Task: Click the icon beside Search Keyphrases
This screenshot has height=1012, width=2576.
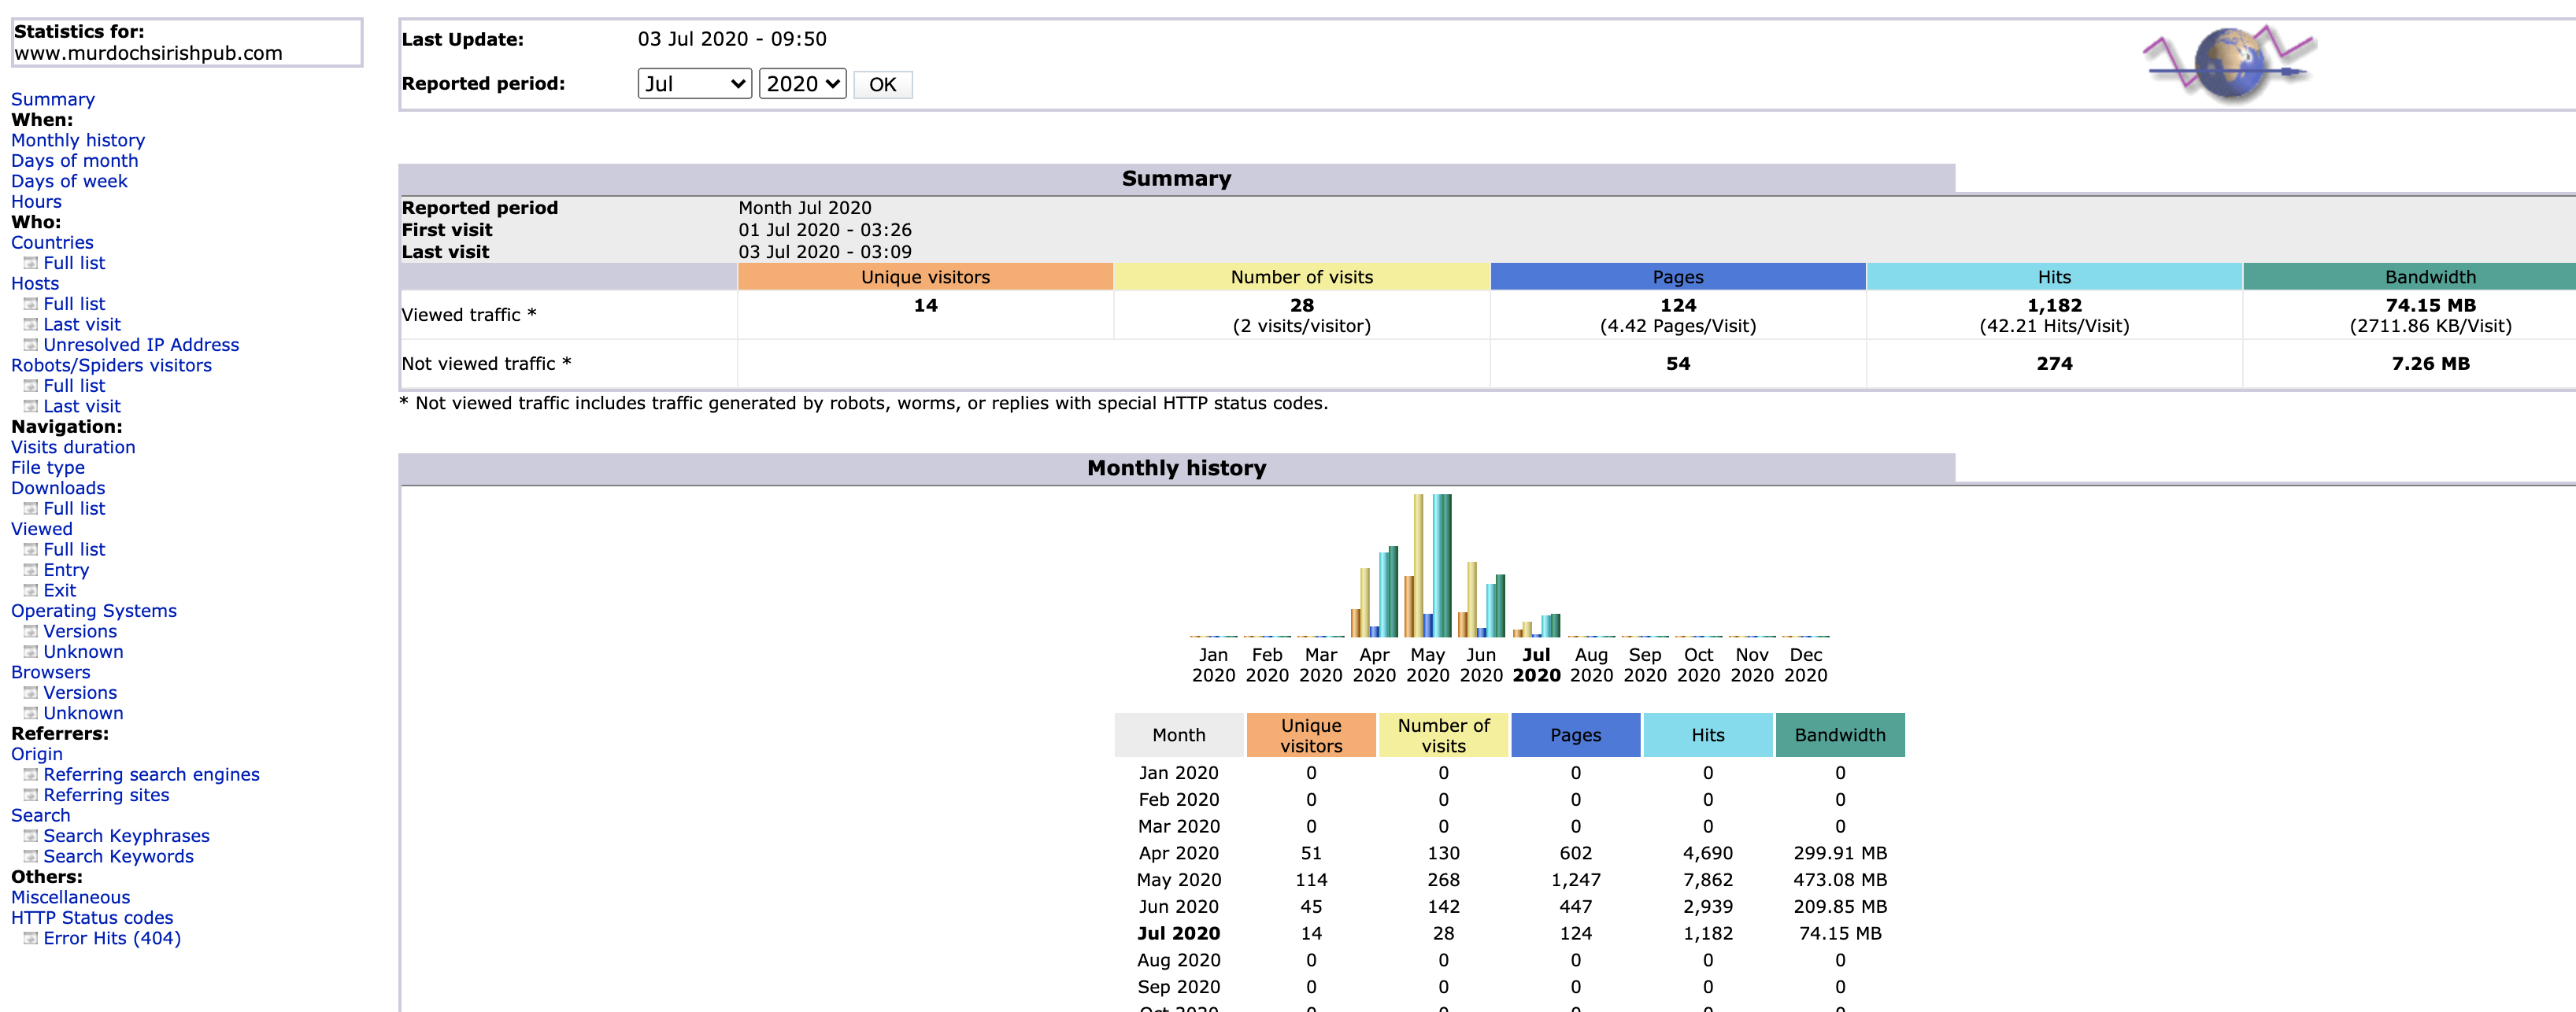Action: [x=31, y=836]
